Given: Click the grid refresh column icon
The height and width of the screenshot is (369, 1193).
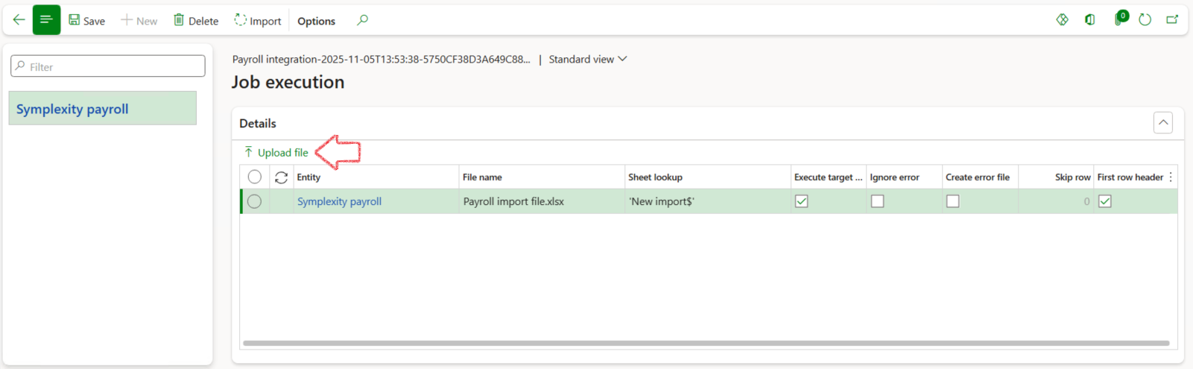Looking at the screenshot, I should pos(281,177).
